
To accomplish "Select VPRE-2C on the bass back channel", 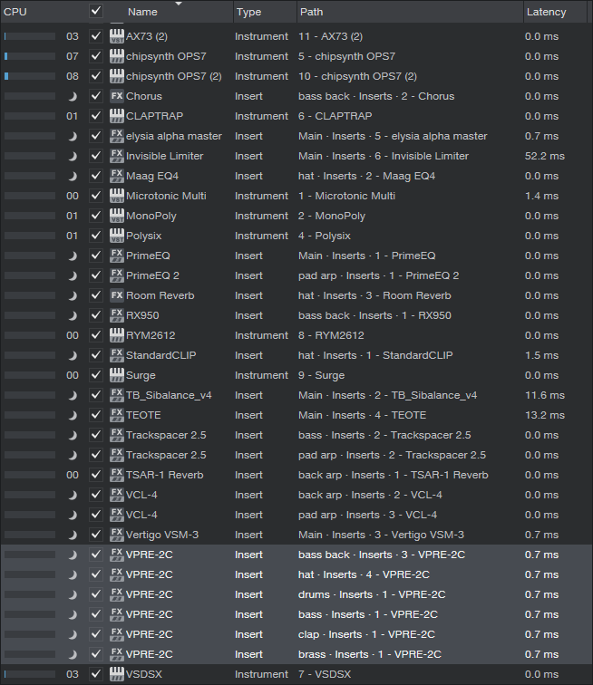I will pyautogui.click(x=296, y=555).
